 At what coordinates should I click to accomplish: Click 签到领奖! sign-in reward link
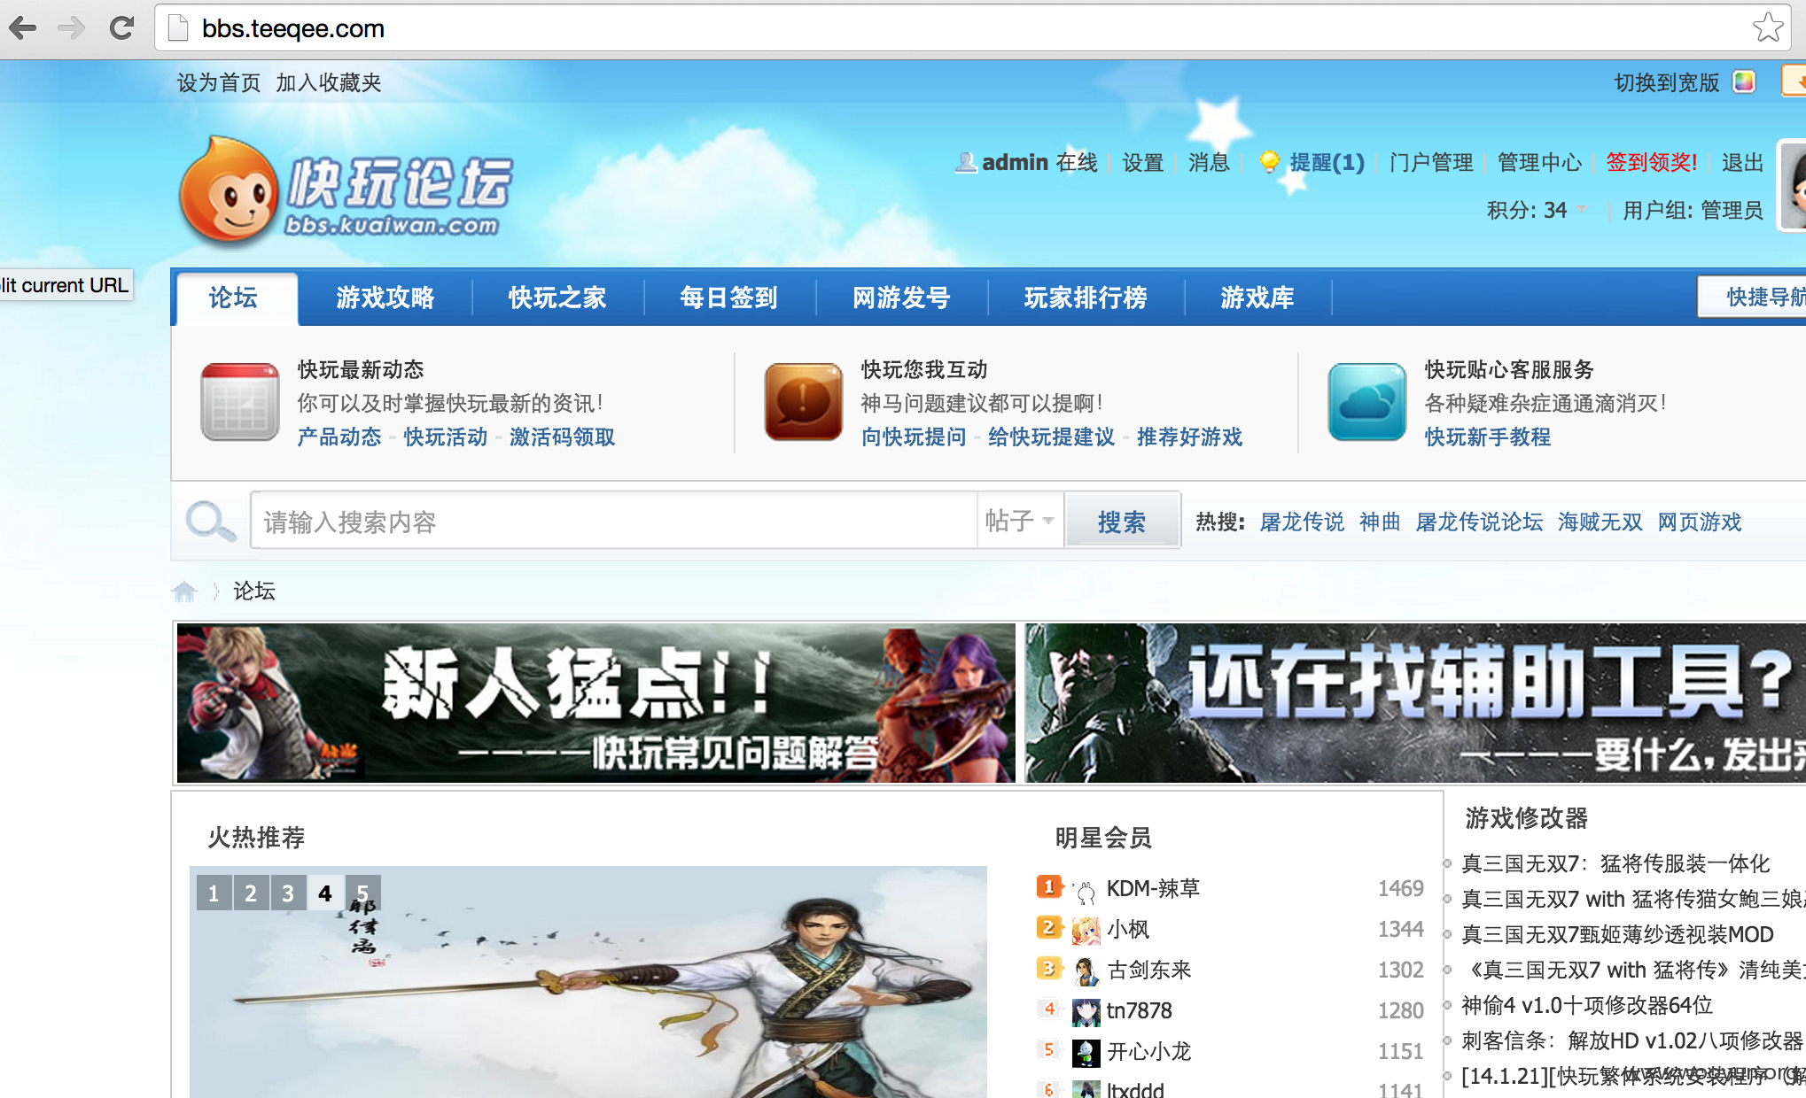1652,162
